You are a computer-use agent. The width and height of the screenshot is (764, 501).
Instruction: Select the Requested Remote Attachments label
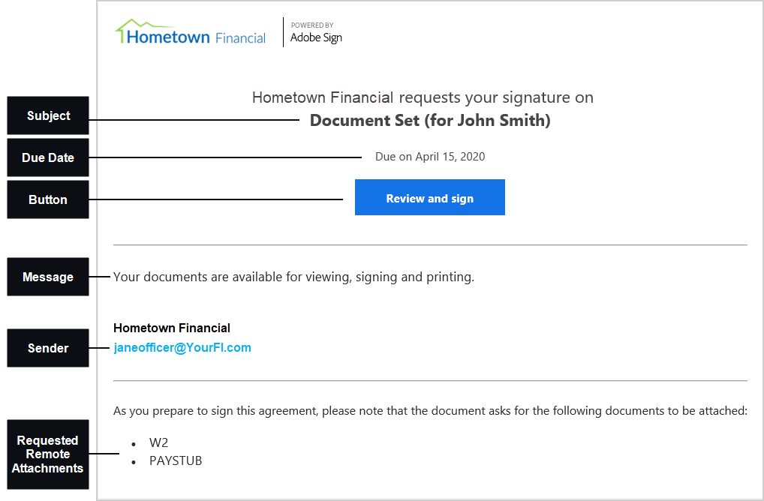48,454
